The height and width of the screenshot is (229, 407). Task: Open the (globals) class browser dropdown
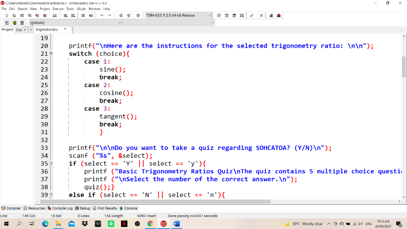click(119, 23)
